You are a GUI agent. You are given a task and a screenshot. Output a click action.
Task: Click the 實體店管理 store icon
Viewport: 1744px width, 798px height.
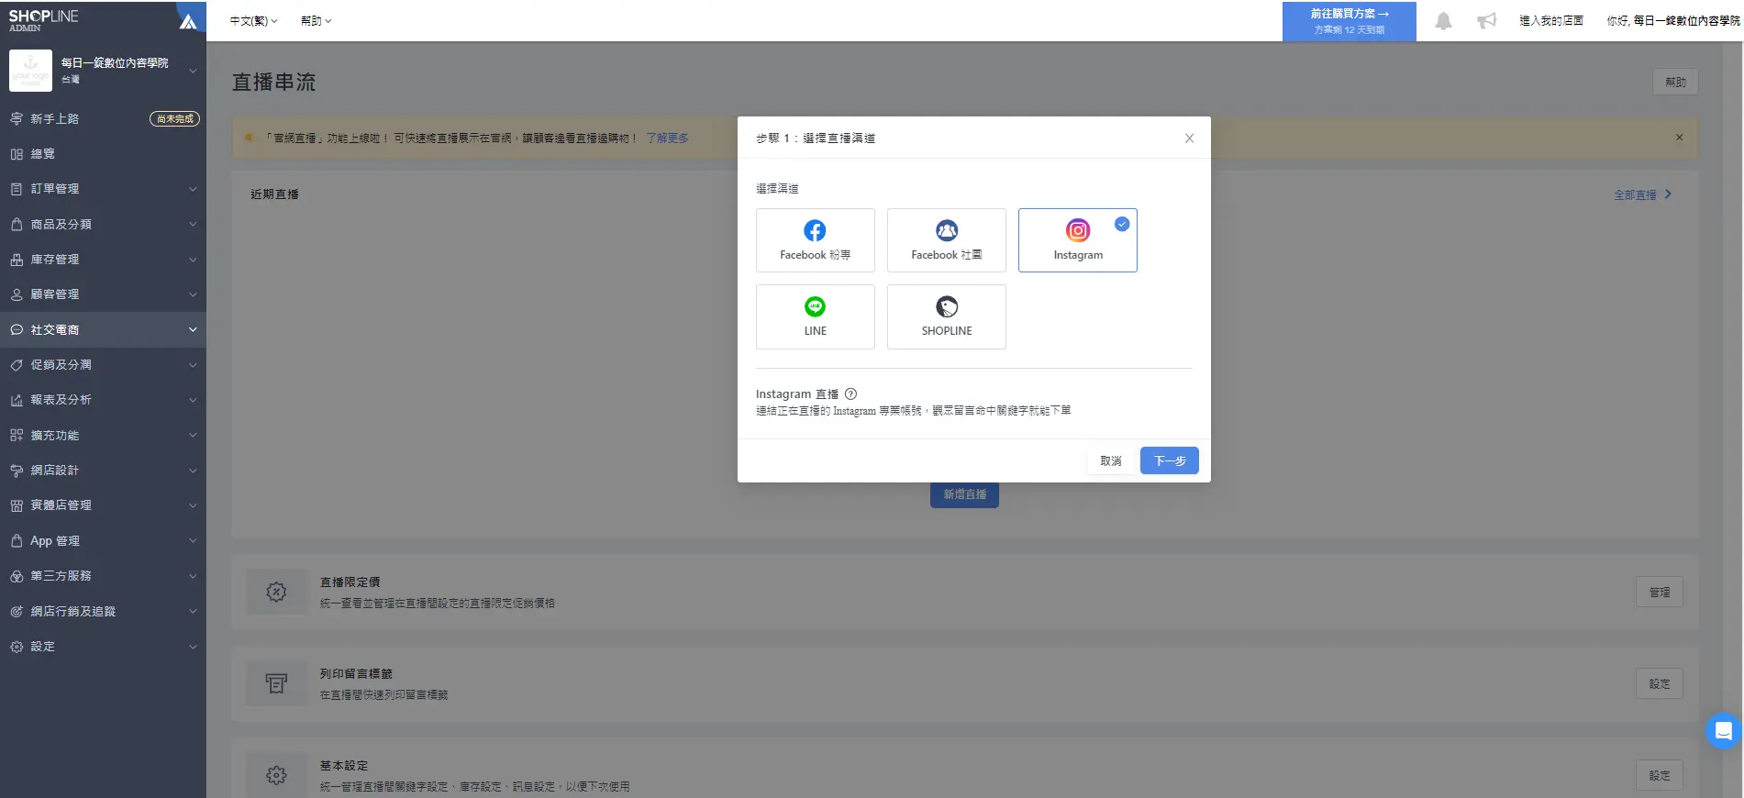coord(17,505)
